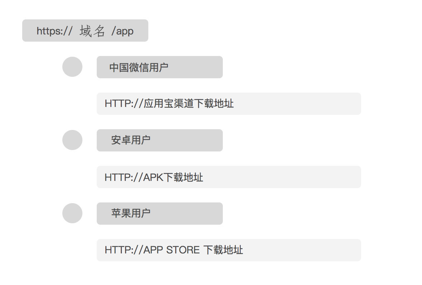The height and width of the screenshot is (285, 422).
Task: Click the 中国微信用户 label box
Action: 160,67
